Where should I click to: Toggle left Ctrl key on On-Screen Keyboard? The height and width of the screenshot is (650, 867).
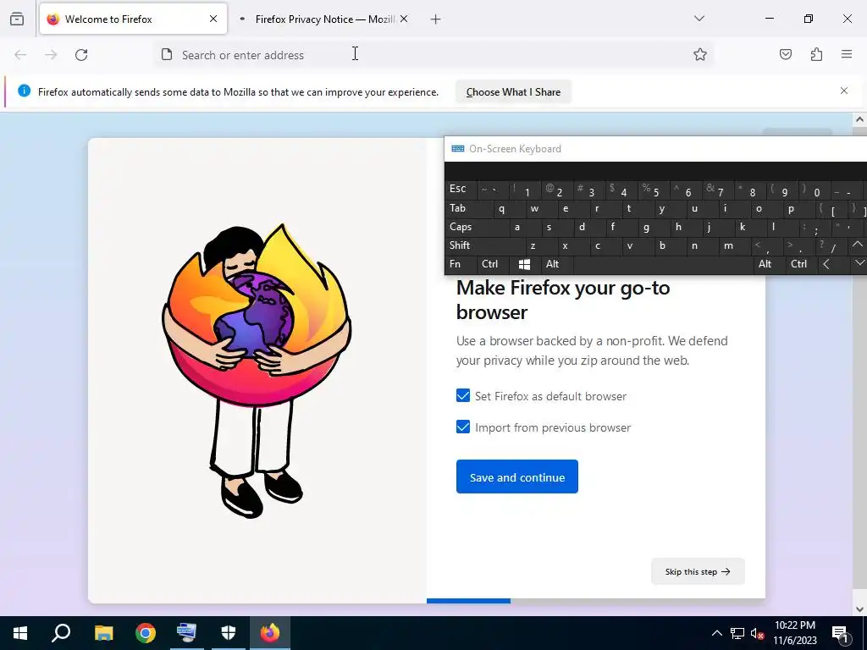492,264
